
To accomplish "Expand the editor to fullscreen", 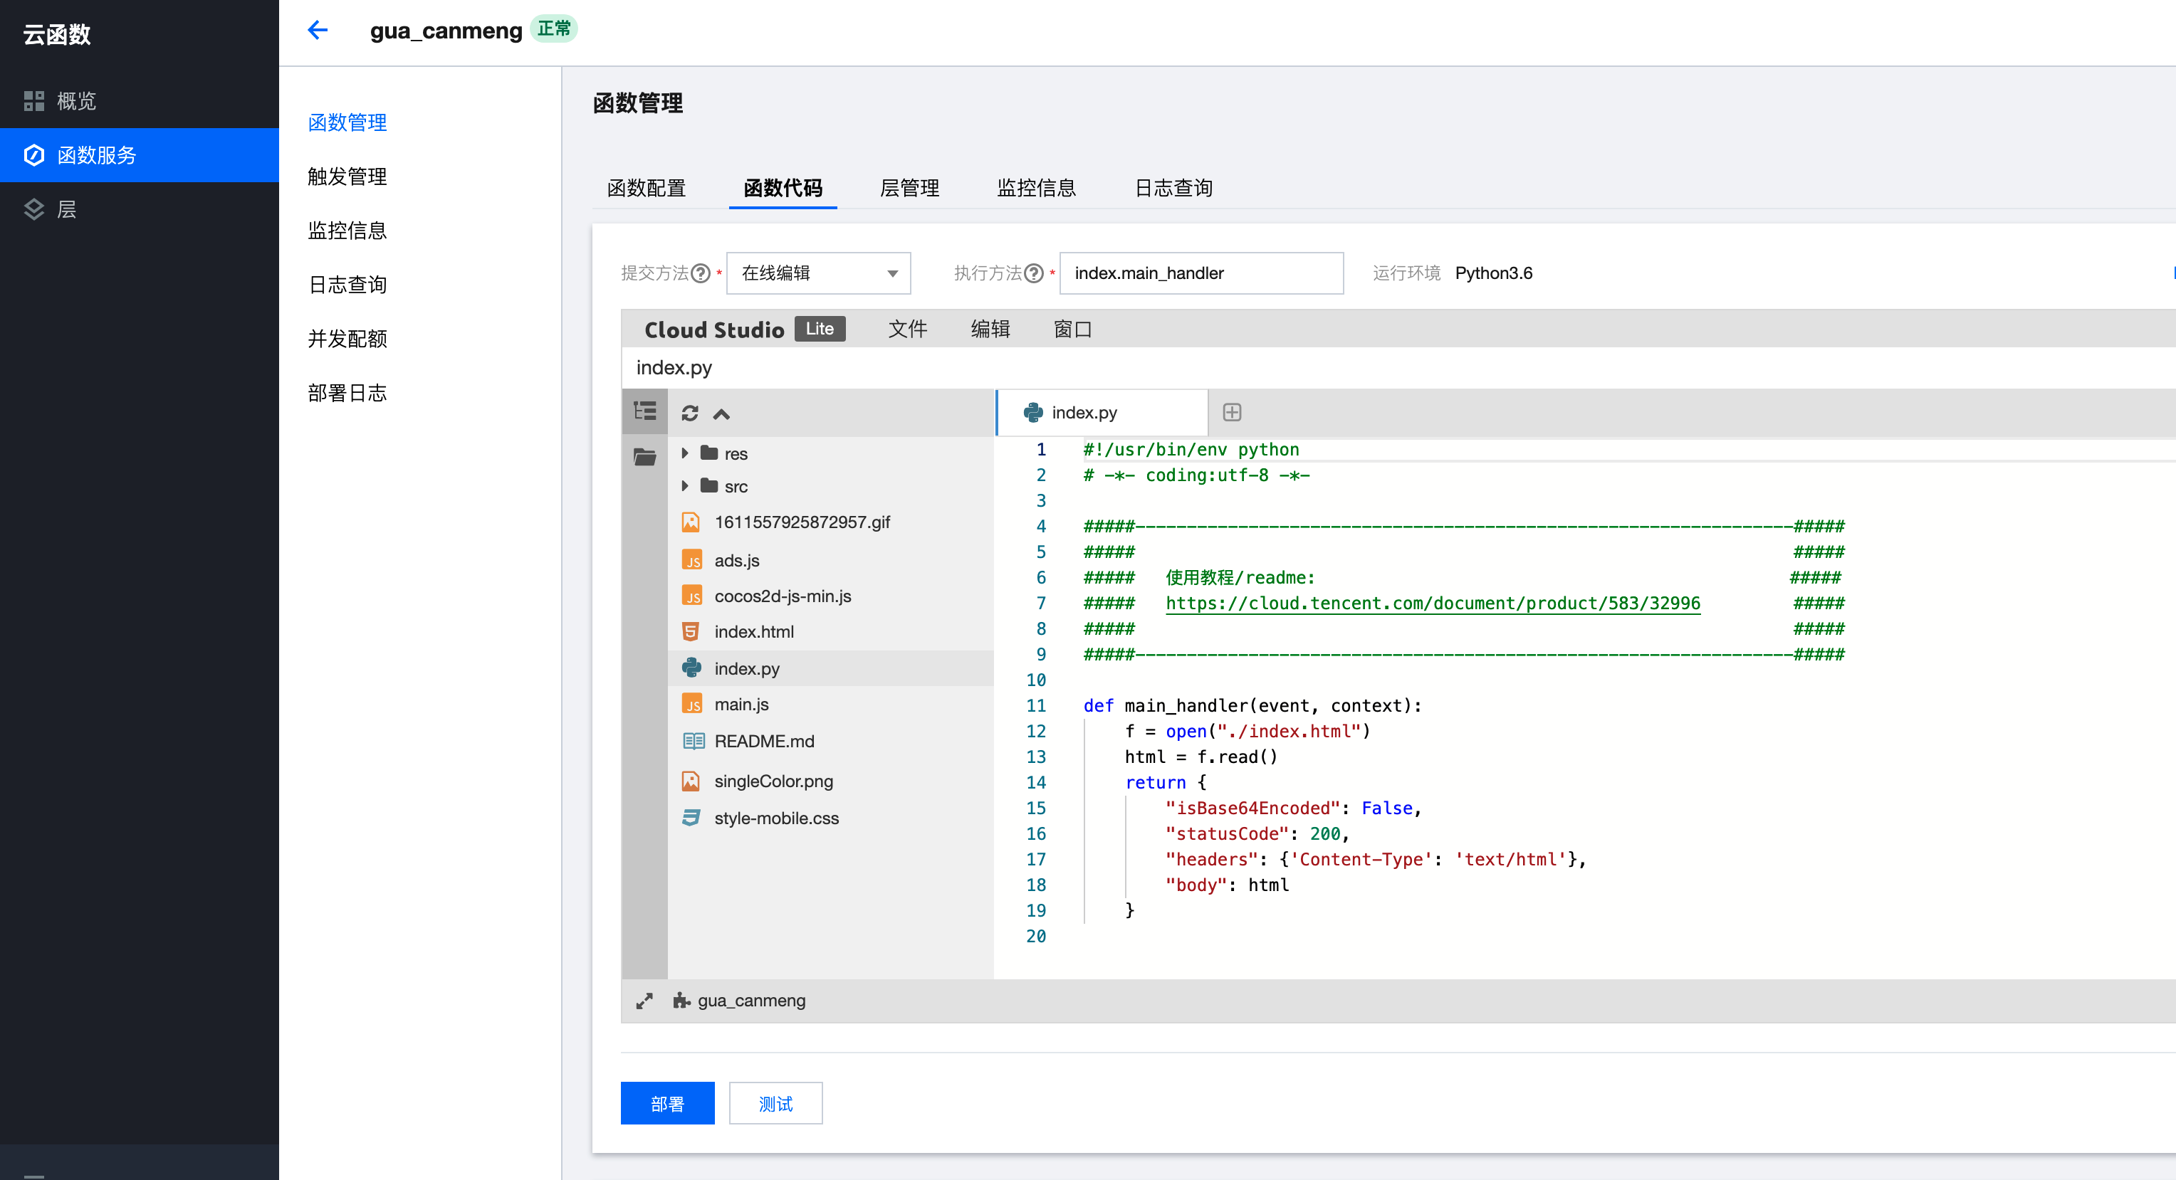I will [644, 1001].
